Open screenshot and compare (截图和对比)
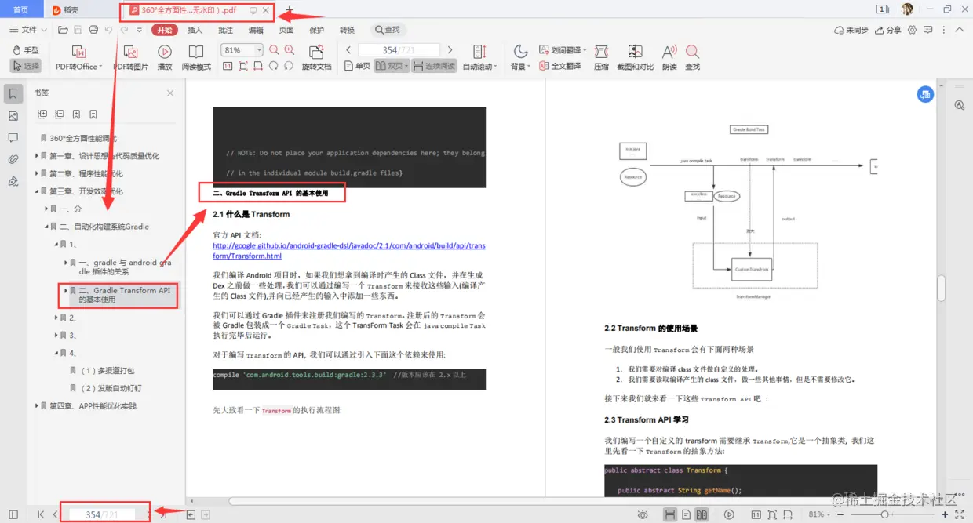The image size is (973, 523). tap(635, 58)
